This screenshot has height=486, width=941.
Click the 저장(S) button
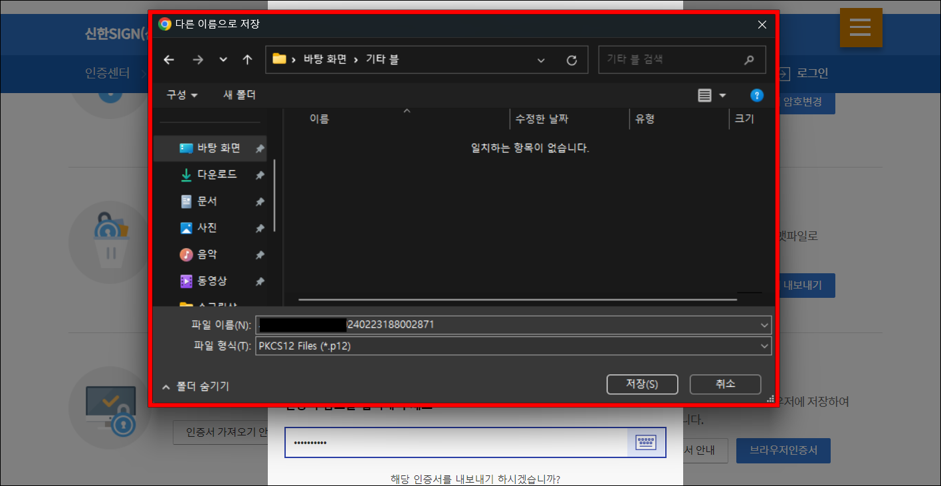point(642,384)
